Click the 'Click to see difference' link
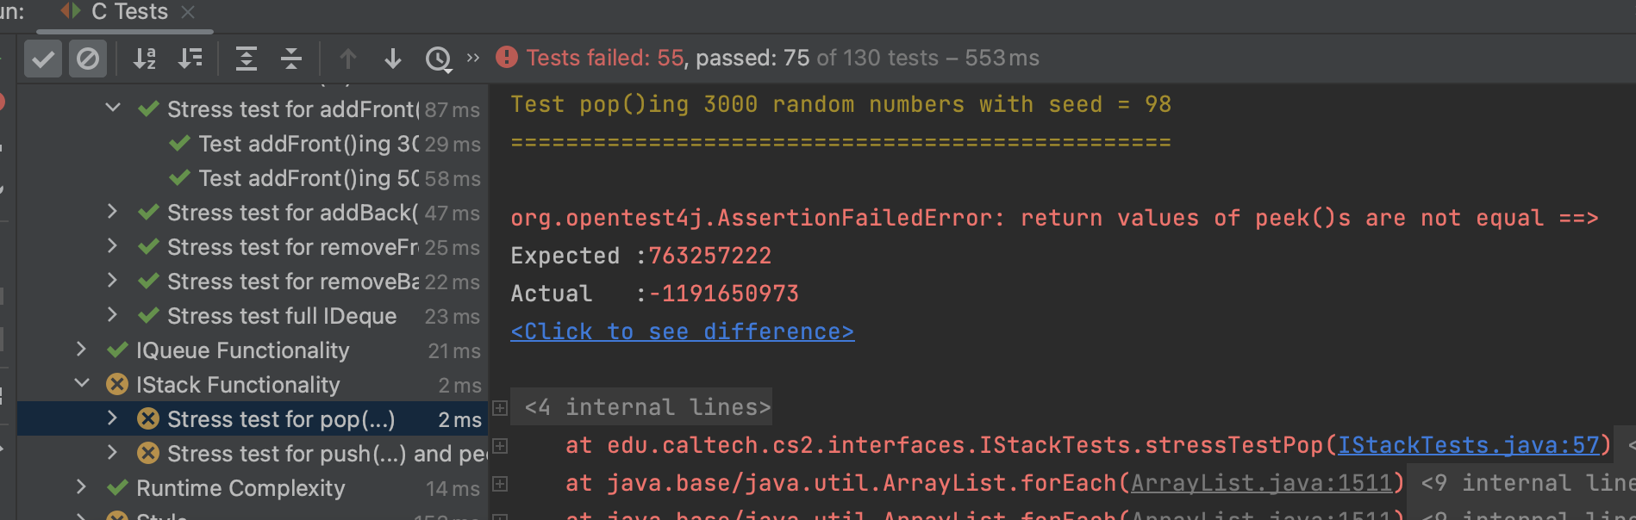This screenshot has height=520, width=1636. pyautogui.click(x=682, y=331)
